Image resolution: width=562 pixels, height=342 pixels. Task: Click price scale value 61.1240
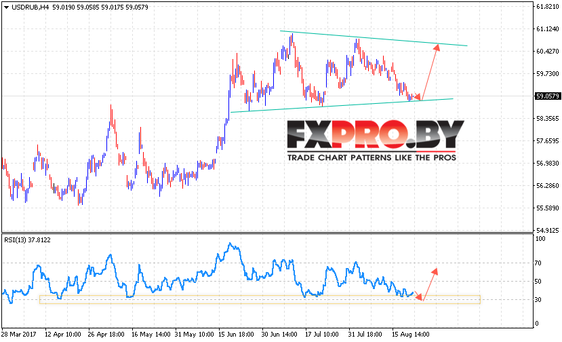(547, 28)
